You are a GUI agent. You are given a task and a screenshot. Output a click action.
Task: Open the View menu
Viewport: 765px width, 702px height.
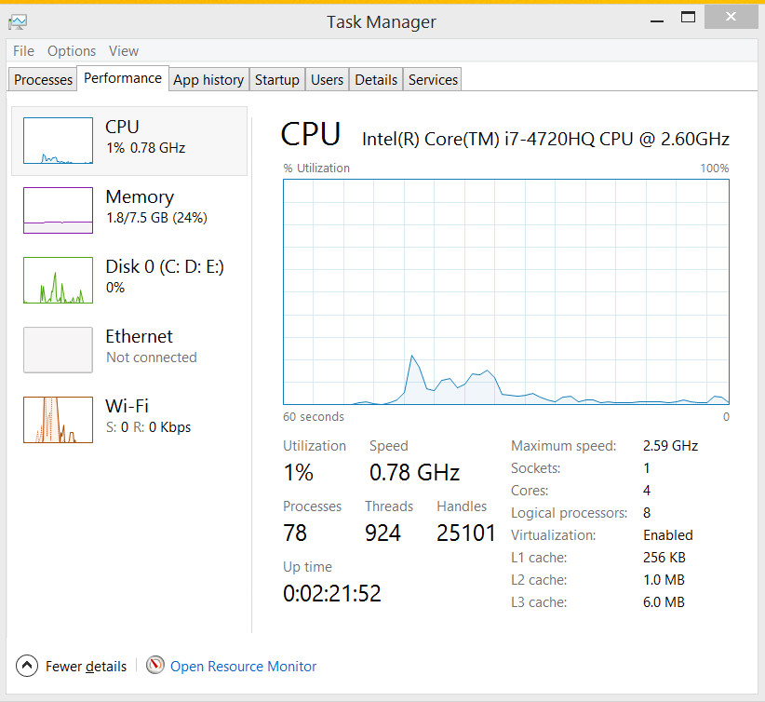[124, 51]
